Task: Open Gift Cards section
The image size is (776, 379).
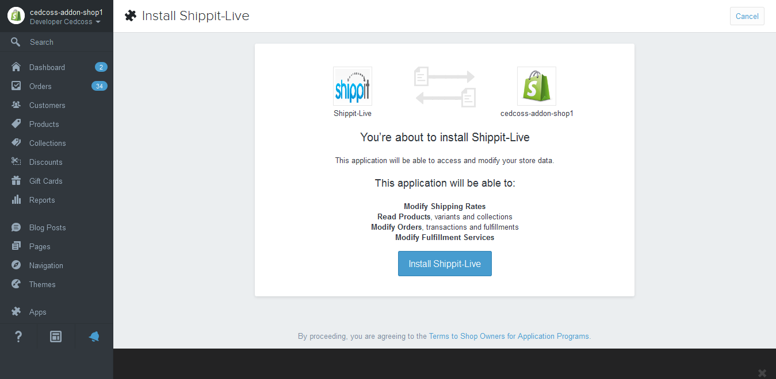Action: tap(46, 181)
